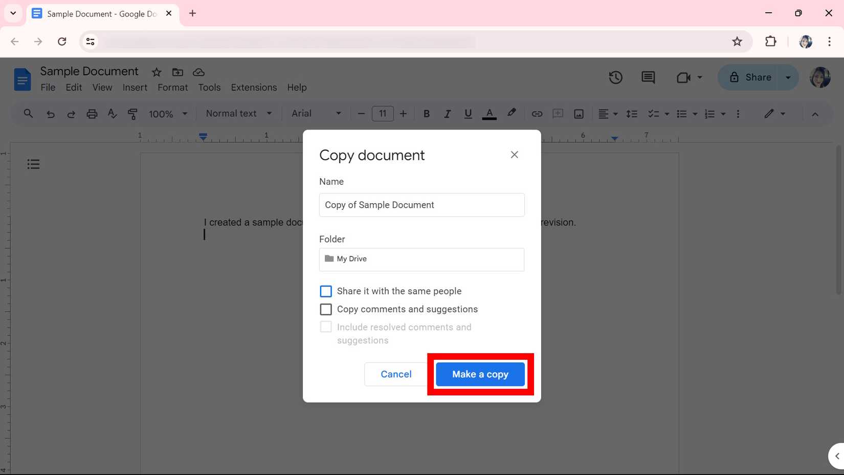Open the Tools menu
Image resolution: width=844 pixels, height=475 pixels.
pyautogui.click(x=209, y=88)
